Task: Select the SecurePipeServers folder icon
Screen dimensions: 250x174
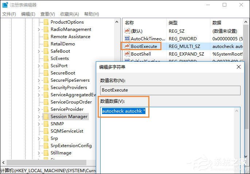Action: point(46,80)
